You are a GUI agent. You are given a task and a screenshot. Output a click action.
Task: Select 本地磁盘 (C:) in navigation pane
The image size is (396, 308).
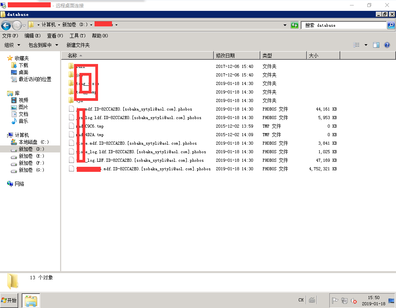34,142
